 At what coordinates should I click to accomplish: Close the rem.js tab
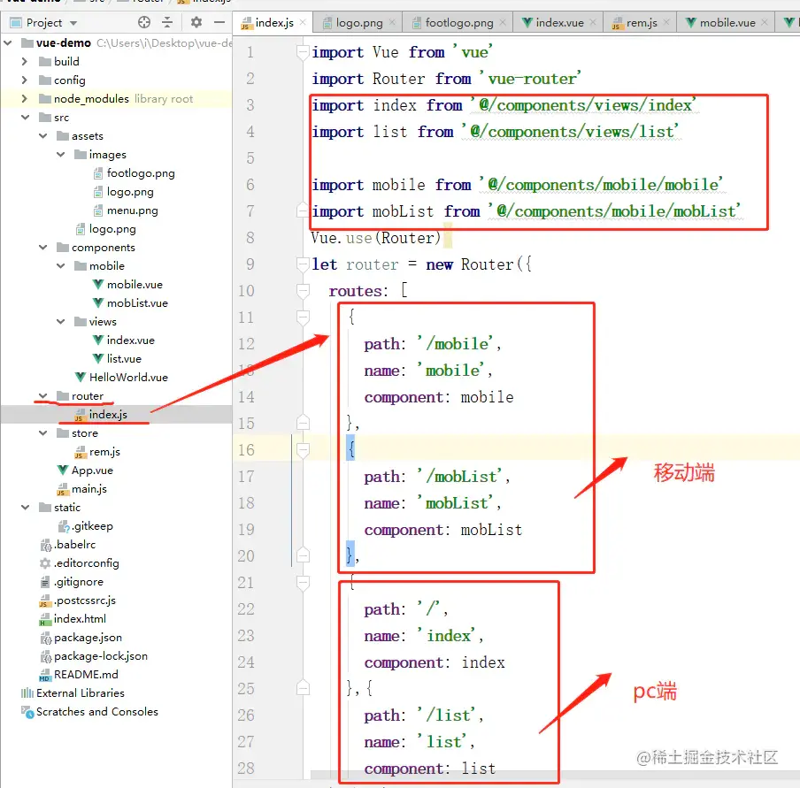pos(666,22)
